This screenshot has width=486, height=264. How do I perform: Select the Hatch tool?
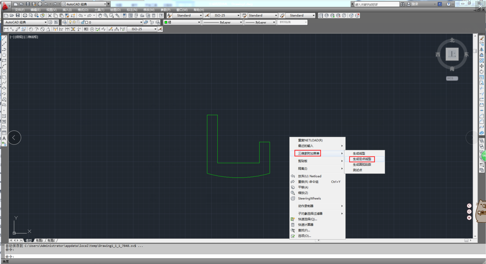tap(4, 116)
